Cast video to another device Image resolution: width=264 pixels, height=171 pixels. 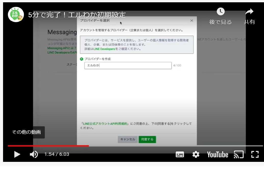[239, 154]
